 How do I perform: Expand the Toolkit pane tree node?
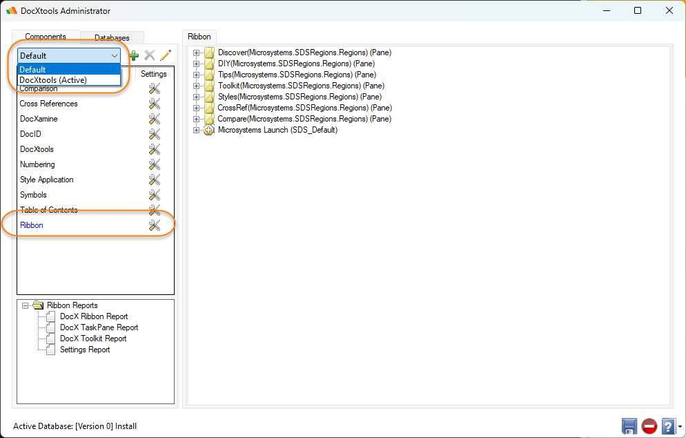[196, 86]
